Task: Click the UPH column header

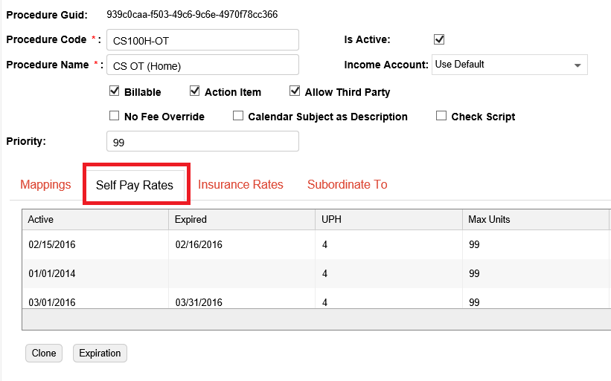Action: pyautogui.click(x=389, y=220)
